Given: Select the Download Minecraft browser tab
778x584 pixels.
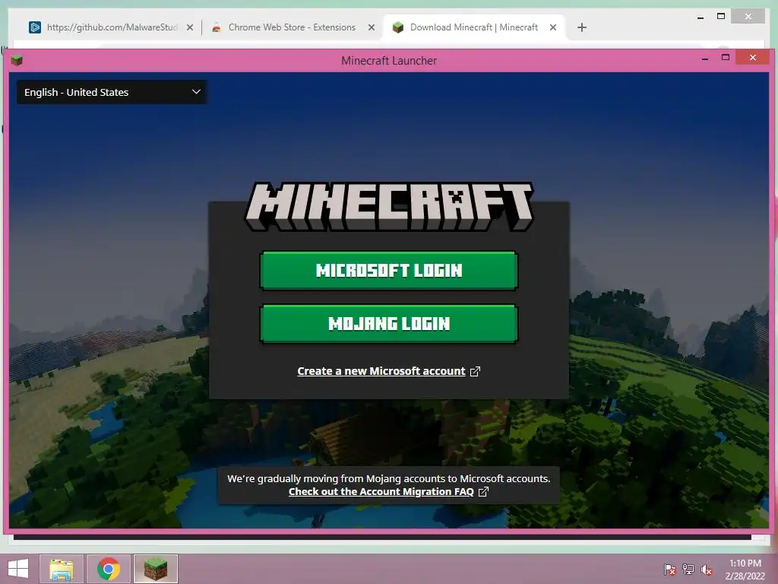Looking at the screenshot, I should click(474, 27).
